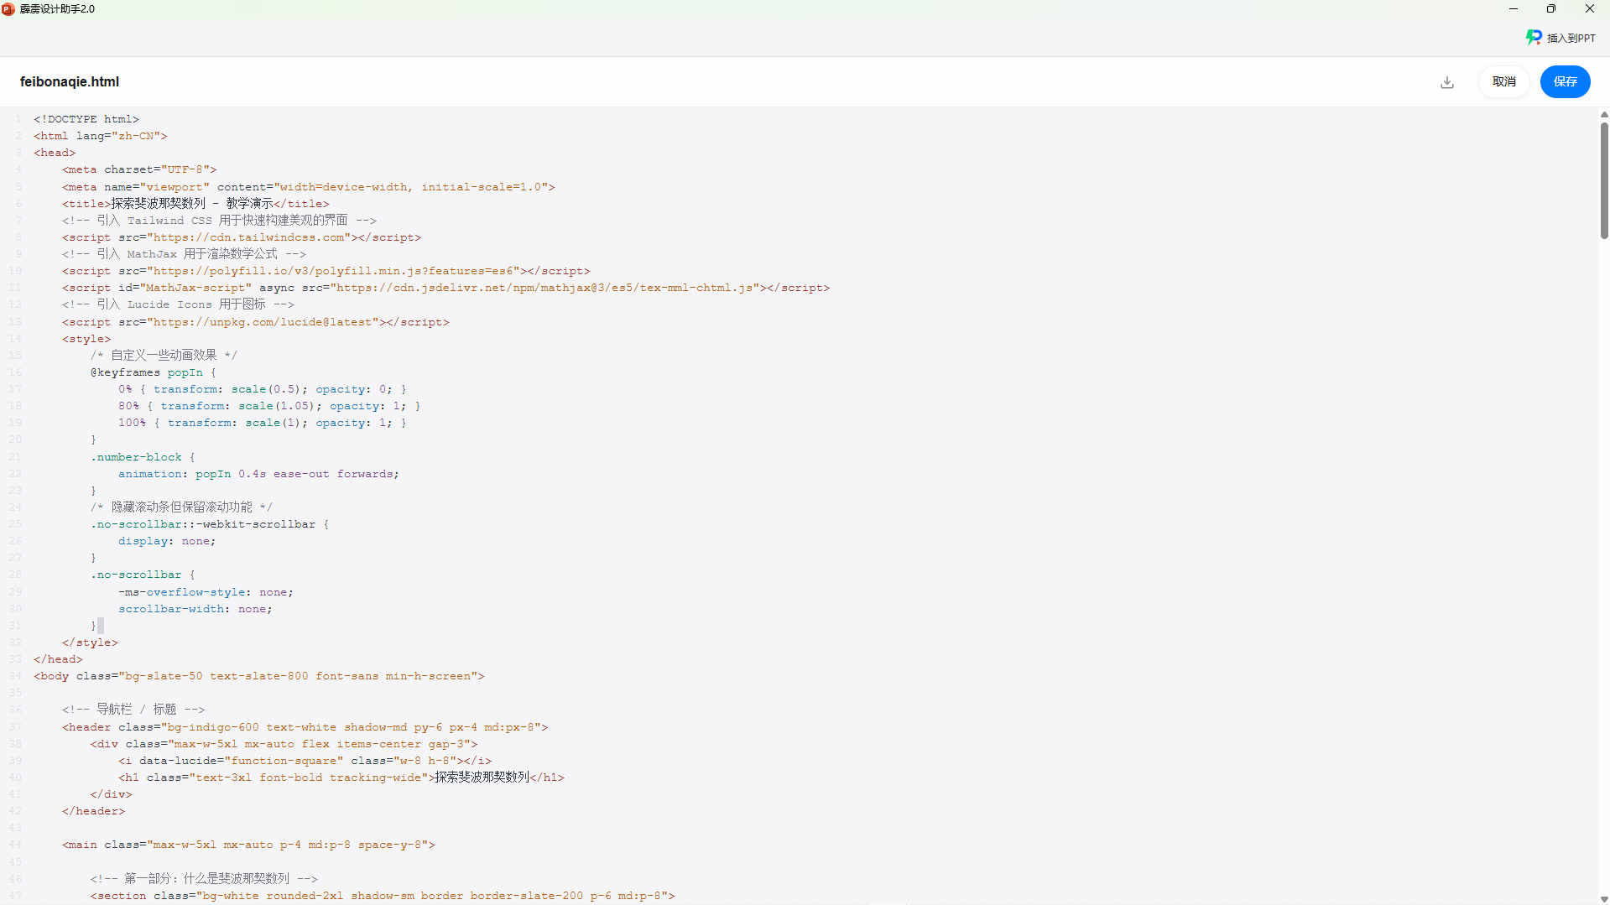Click the body class bg-slate-50 line
Screen dimensions: 1610x905
click(x=259, y=676)
